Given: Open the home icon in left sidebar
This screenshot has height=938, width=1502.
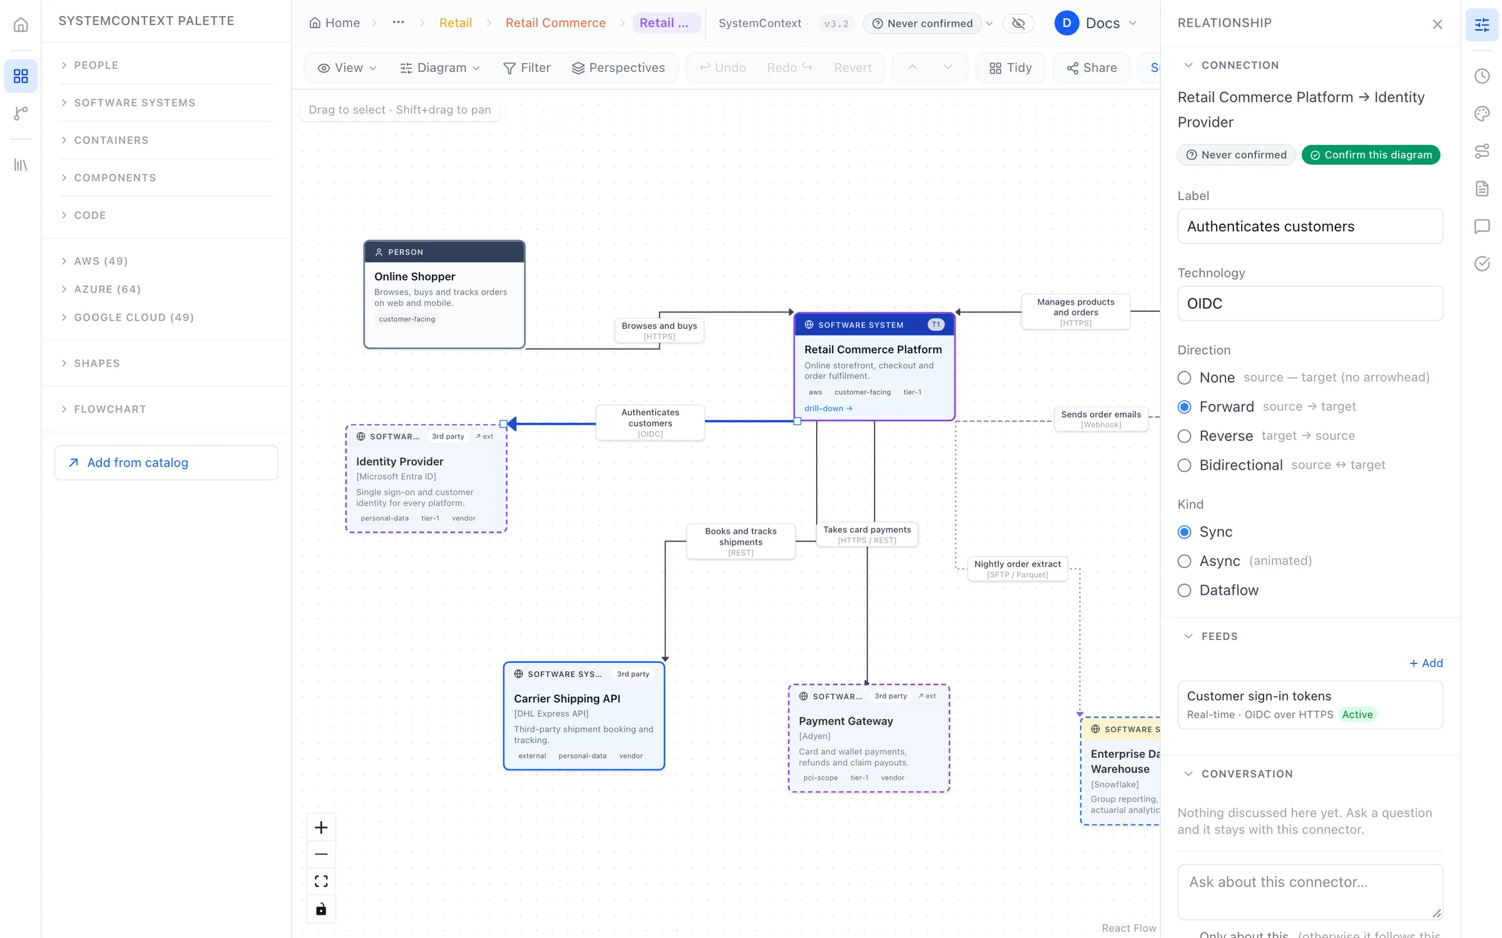Looking at the screenshot, I should click(21, 24).
